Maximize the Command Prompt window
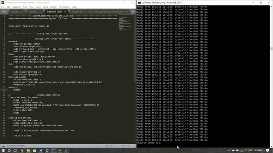The width and height of the screenshot is (273, 153). click(261, 3)
